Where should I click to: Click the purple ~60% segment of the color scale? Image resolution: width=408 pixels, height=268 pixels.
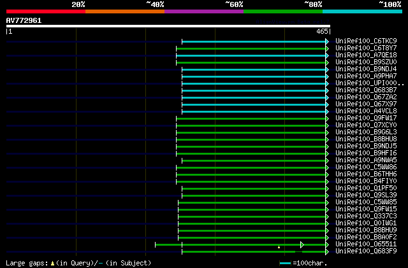tap(204, 11)
